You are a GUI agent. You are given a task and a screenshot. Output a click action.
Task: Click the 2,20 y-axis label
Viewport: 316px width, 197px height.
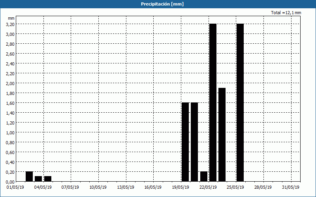10,73
